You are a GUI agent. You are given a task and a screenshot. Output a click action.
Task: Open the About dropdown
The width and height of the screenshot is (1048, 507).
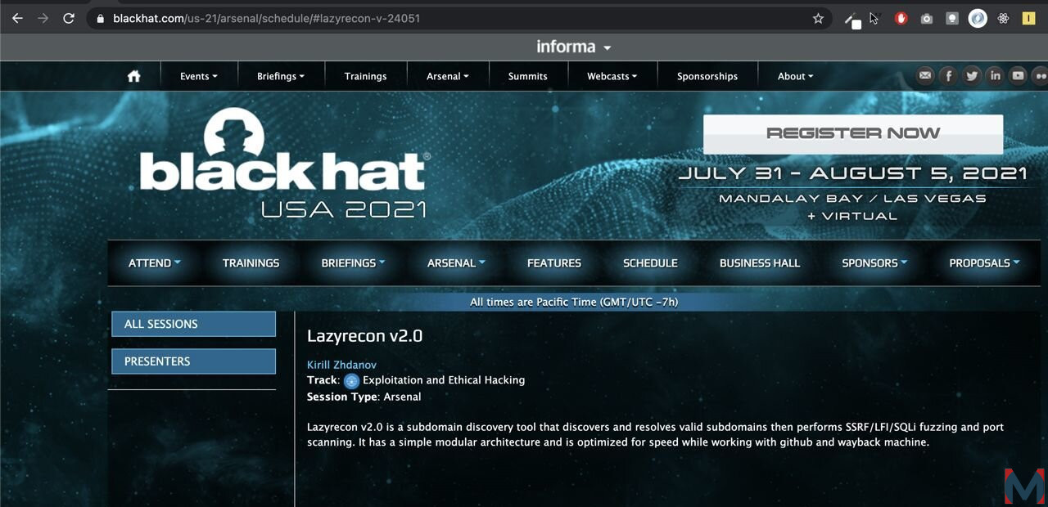(796, 76)
